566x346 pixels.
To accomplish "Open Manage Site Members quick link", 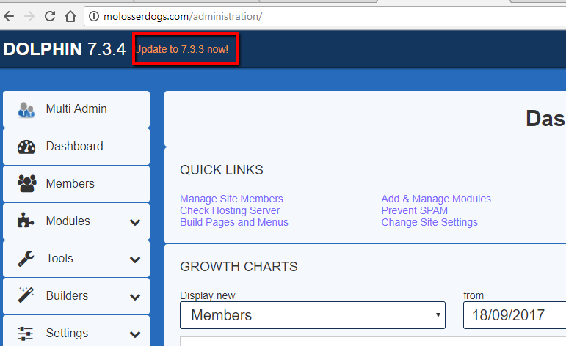I will (231, 199).
